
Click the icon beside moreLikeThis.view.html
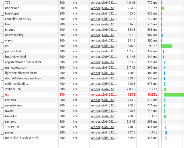coord(2,138)
